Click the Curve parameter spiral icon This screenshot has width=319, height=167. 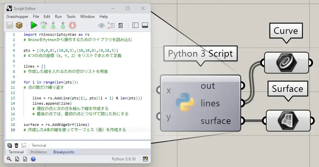point(286,63)
